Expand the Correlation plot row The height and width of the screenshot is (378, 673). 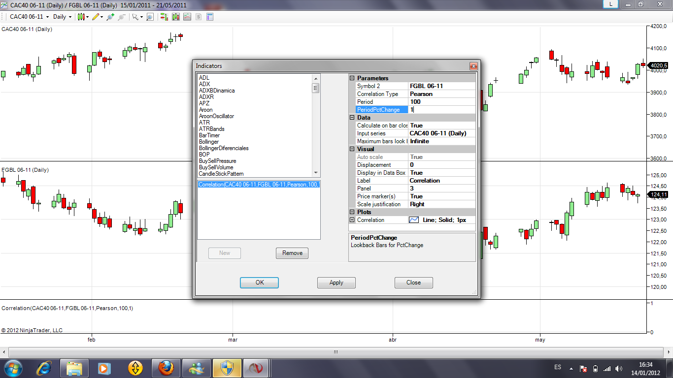352,220
